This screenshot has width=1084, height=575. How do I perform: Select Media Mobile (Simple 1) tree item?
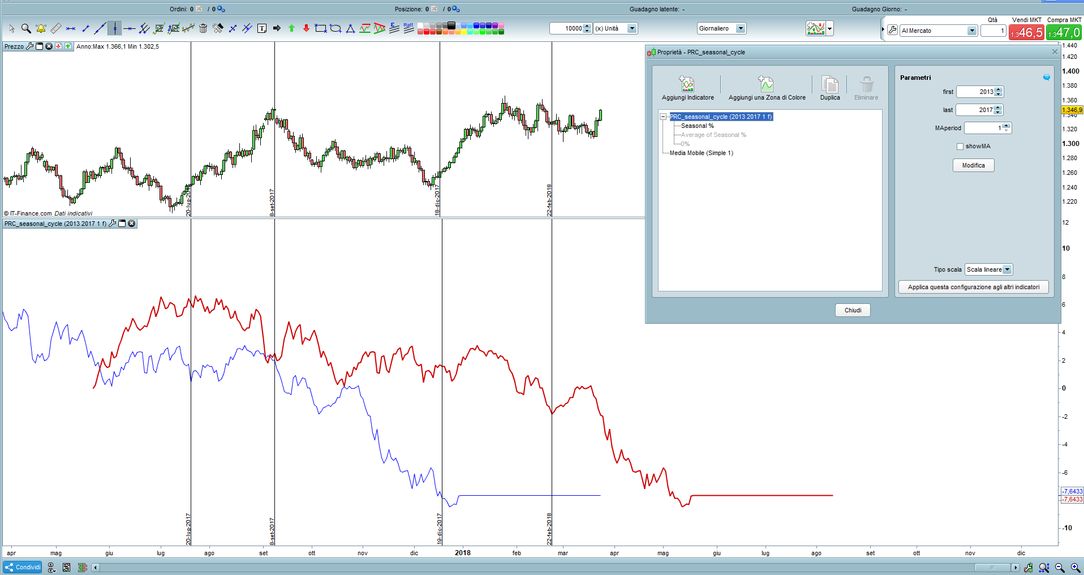pyautogui.click(x=702, y=153)
